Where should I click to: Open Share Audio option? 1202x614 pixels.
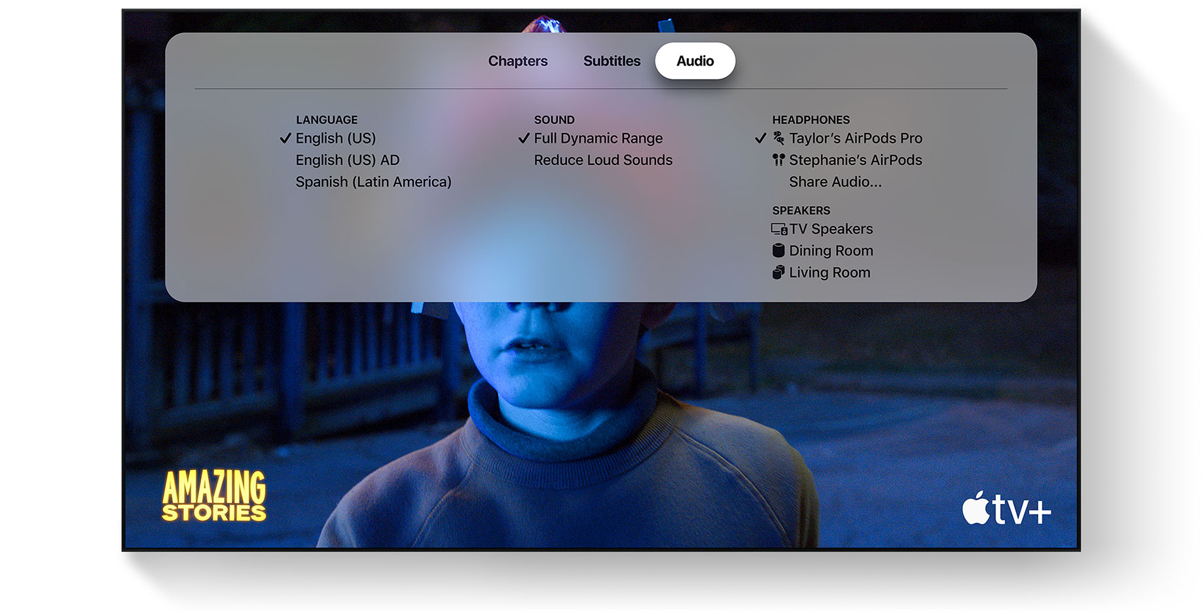[835, 181]
